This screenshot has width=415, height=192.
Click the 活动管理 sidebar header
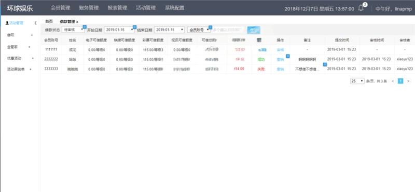point(15,23)
